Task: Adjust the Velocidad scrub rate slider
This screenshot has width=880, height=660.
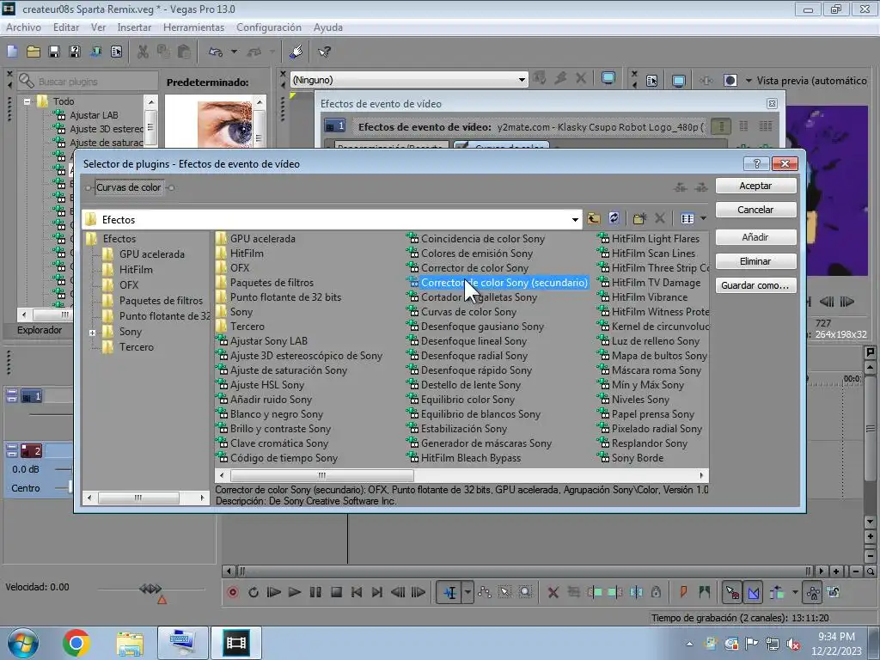Action: (x=150, y=589)
